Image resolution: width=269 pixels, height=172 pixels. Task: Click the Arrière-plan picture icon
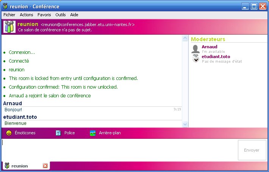(93, 133)
